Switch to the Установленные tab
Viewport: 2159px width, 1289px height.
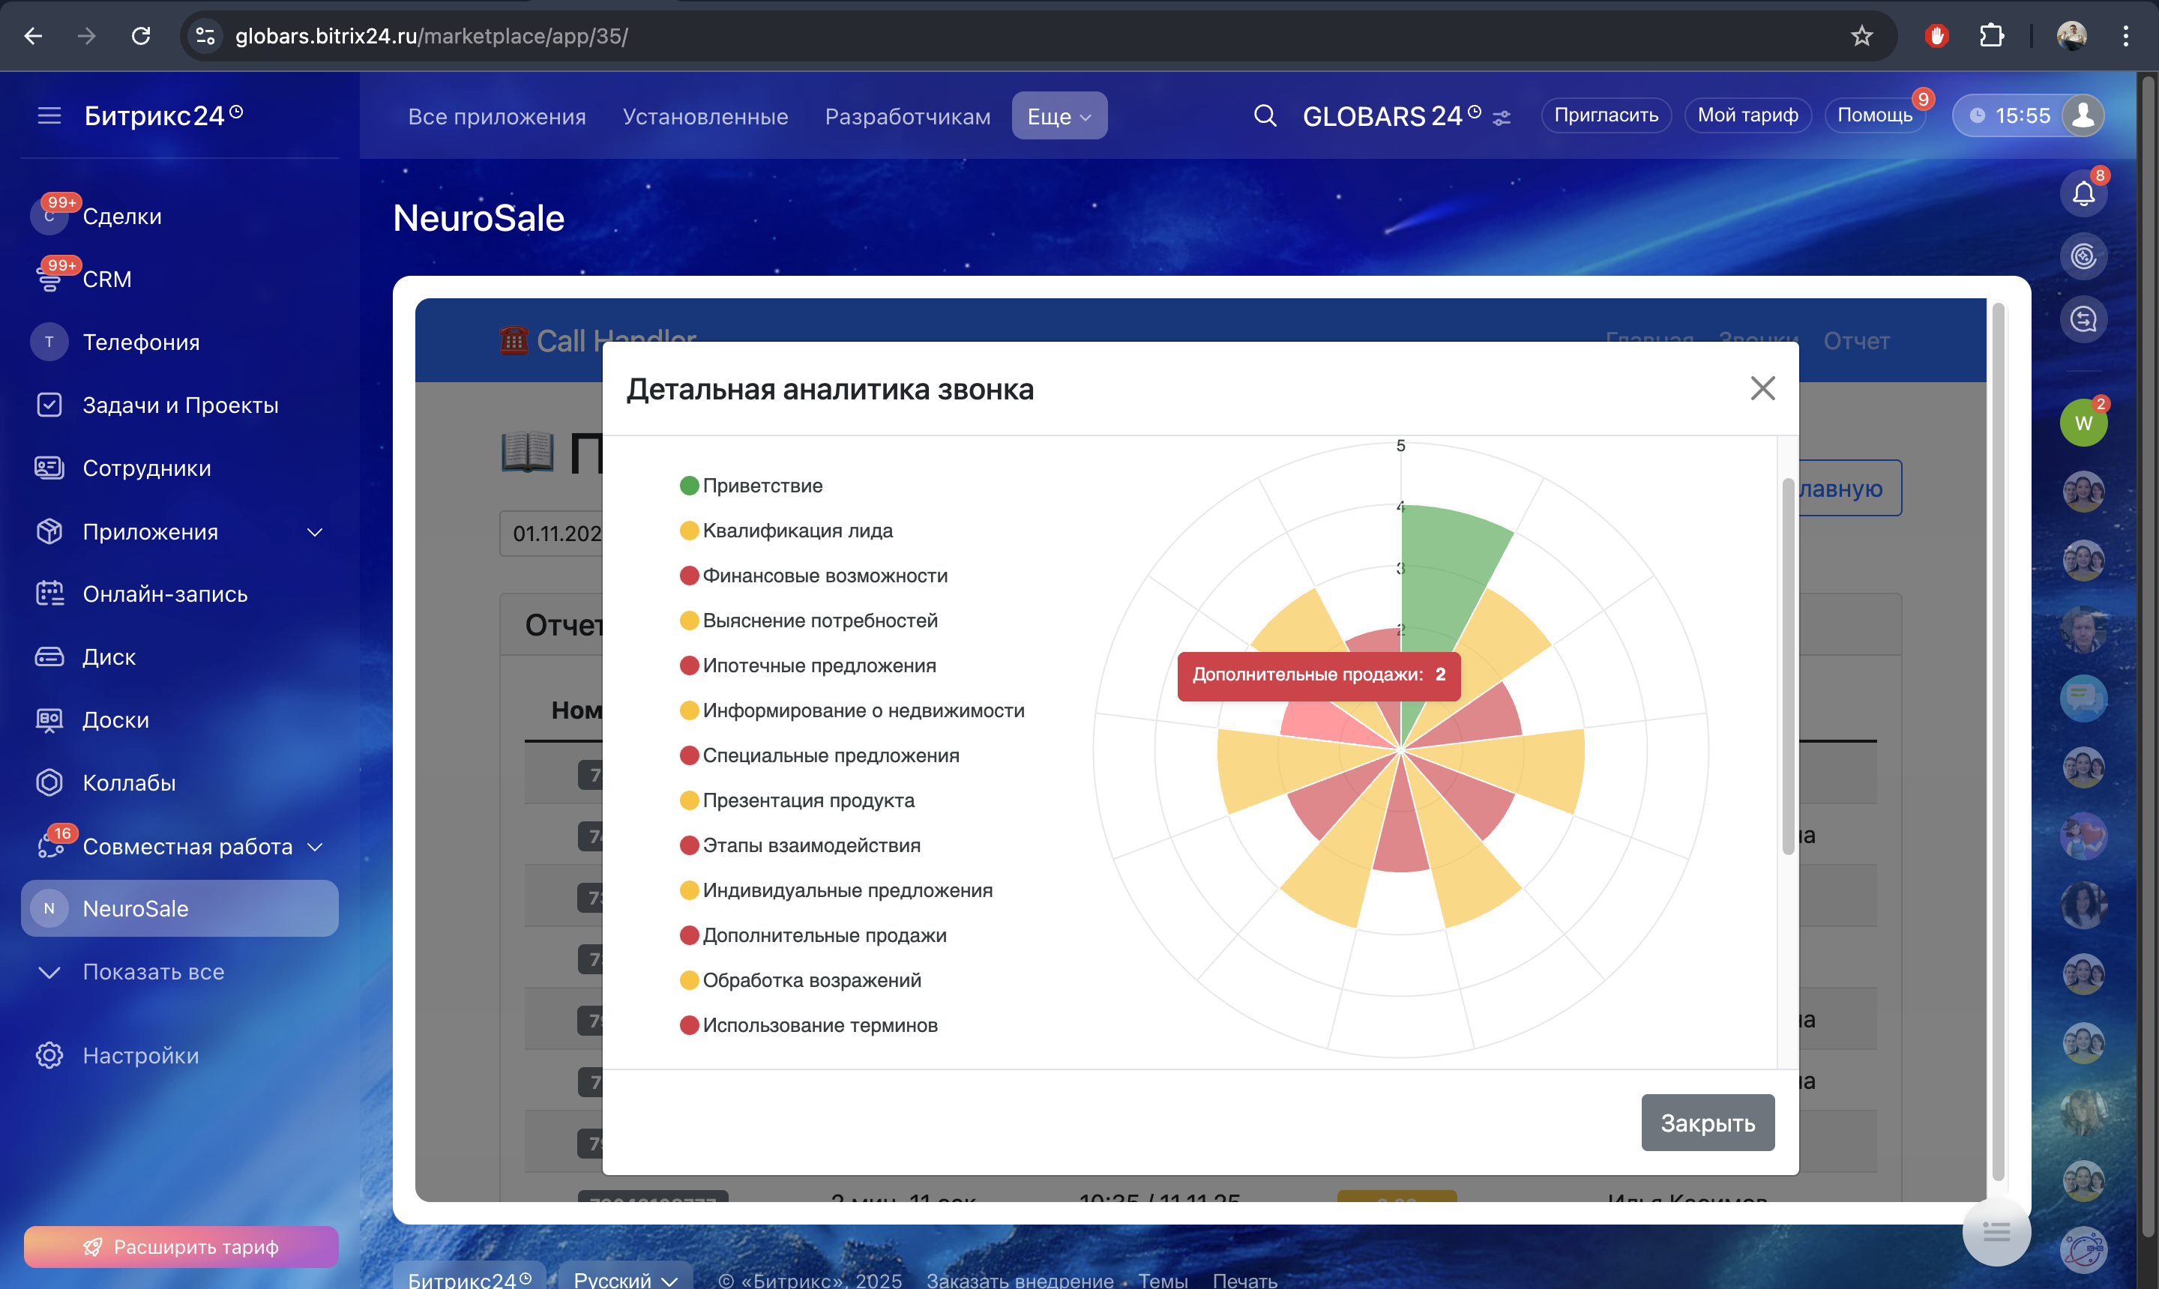pyautogui.click(x=705, y=115)
